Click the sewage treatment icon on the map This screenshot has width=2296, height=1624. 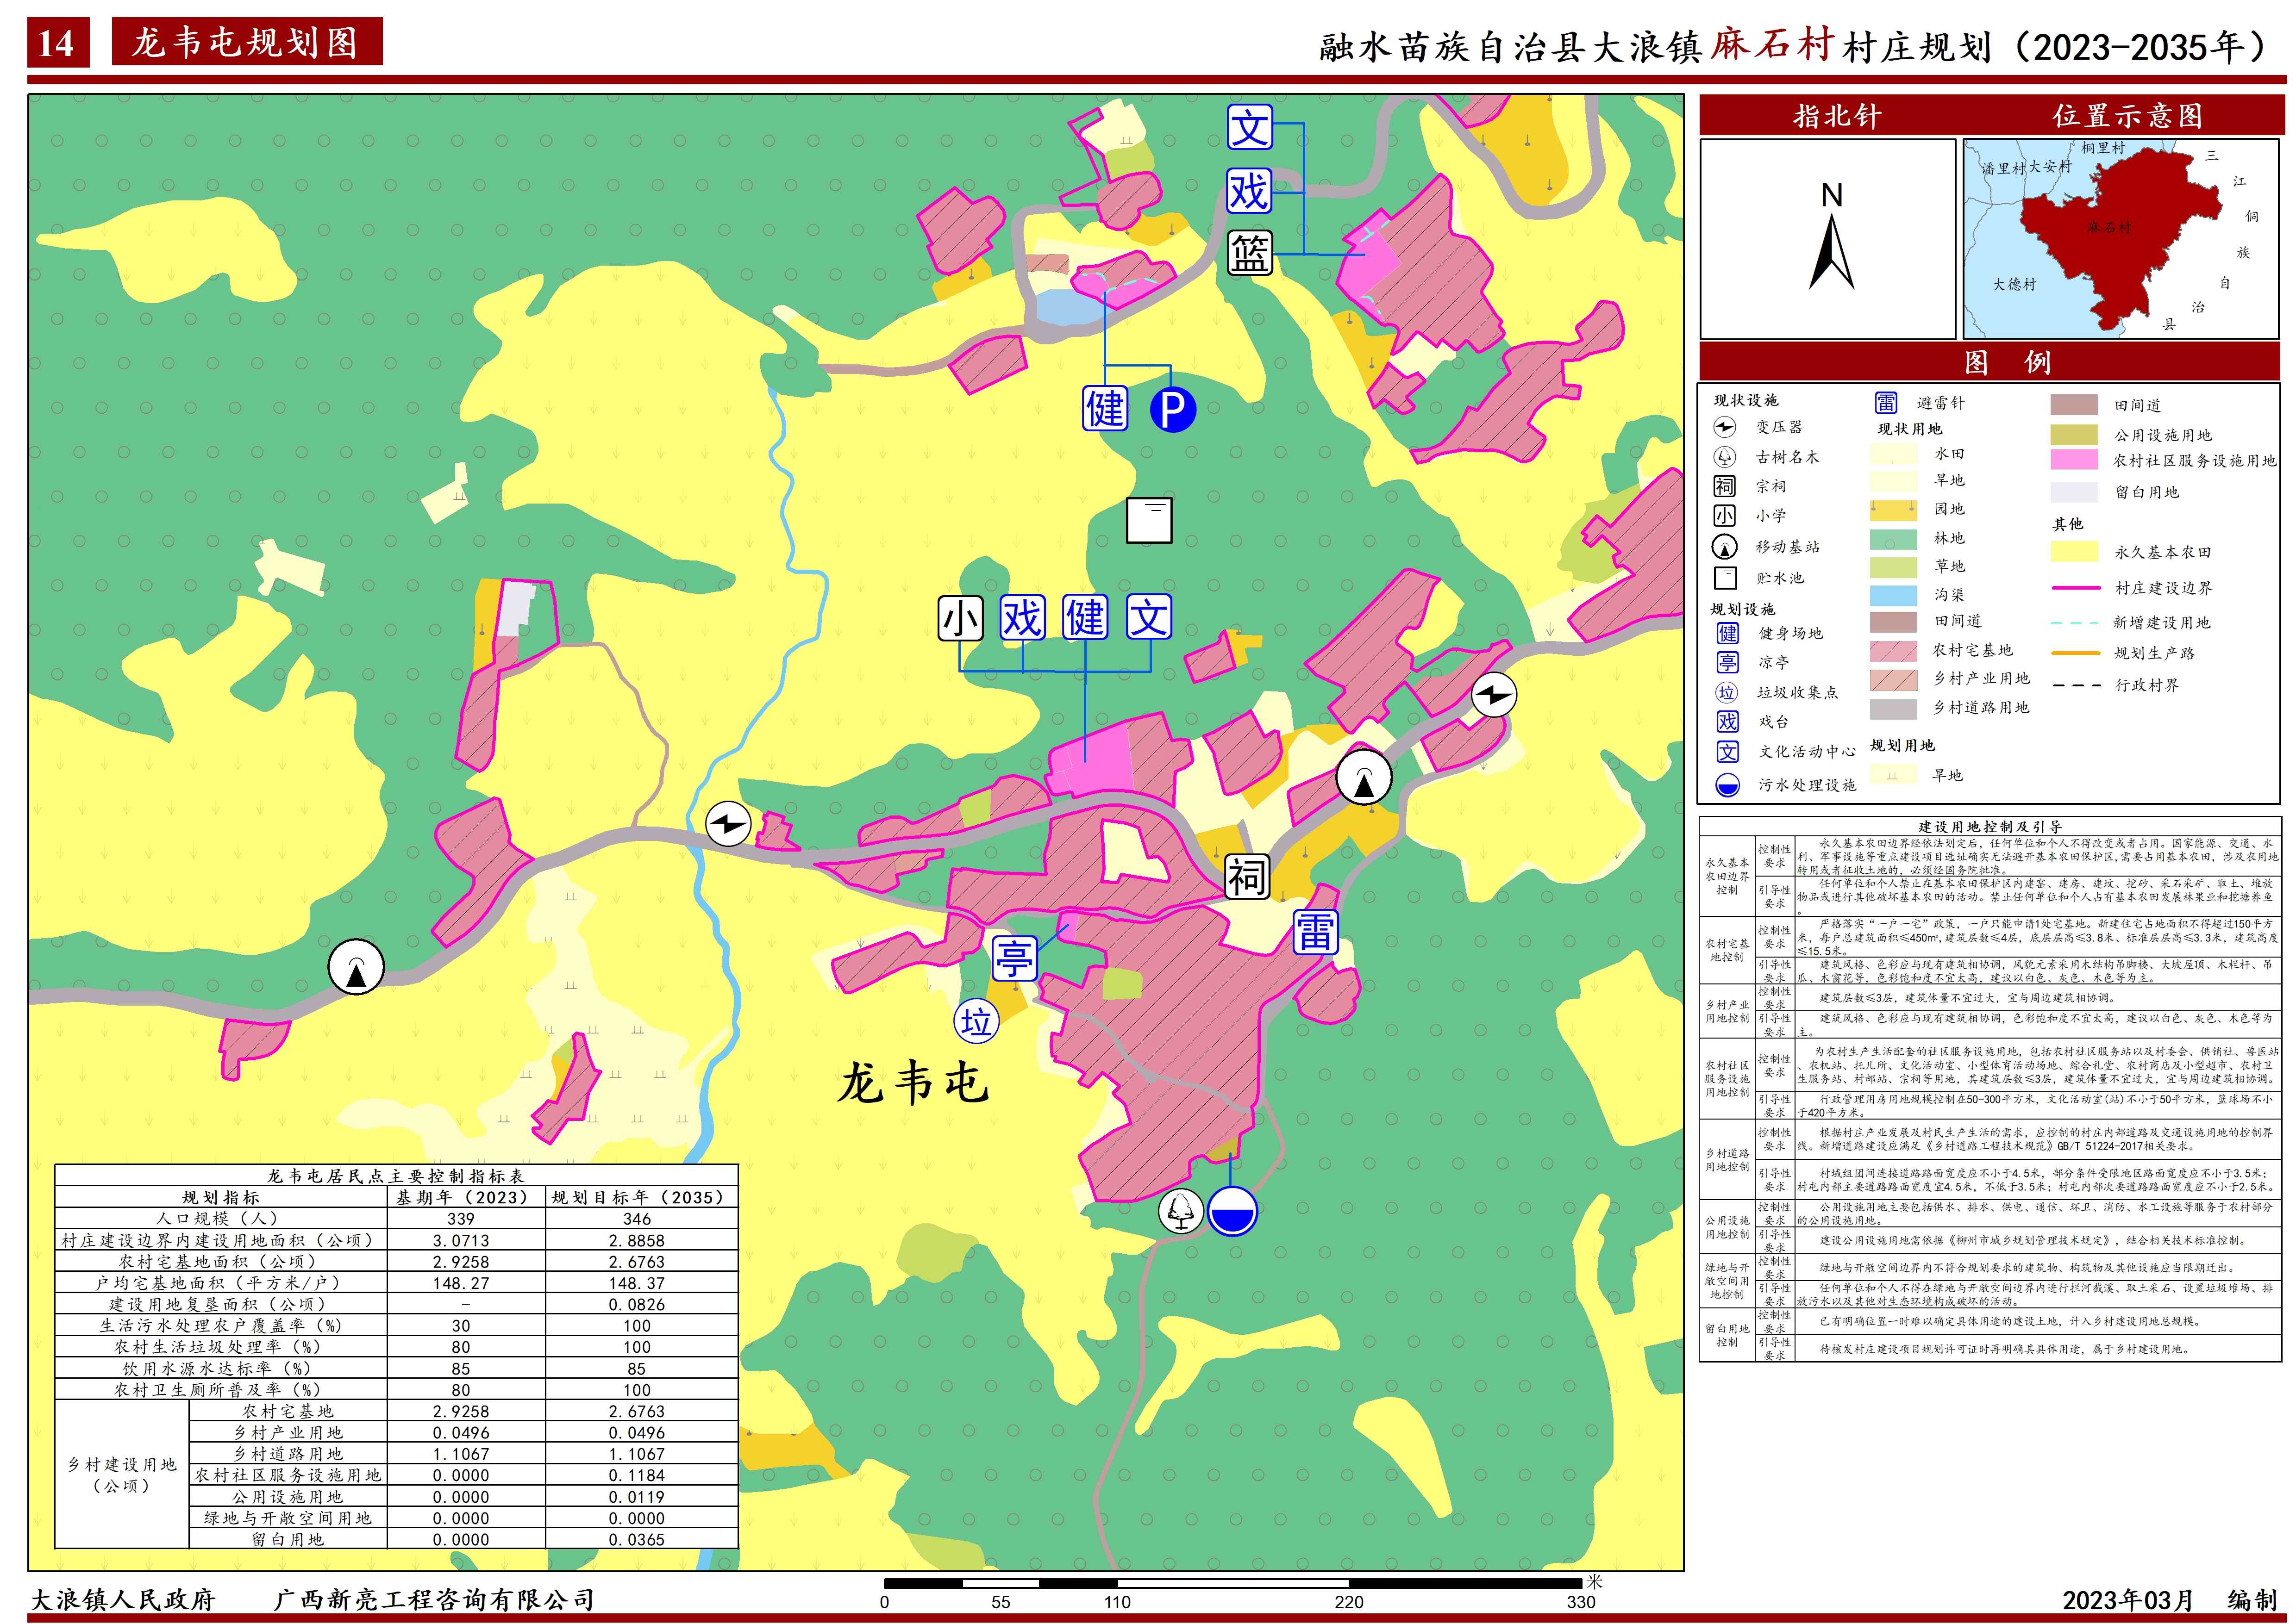(x=1232, y=1211)
